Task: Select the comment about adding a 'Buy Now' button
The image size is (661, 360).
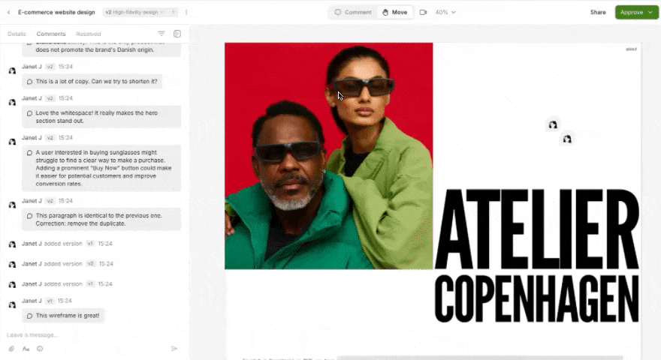Action: click(x=101, y=168)
